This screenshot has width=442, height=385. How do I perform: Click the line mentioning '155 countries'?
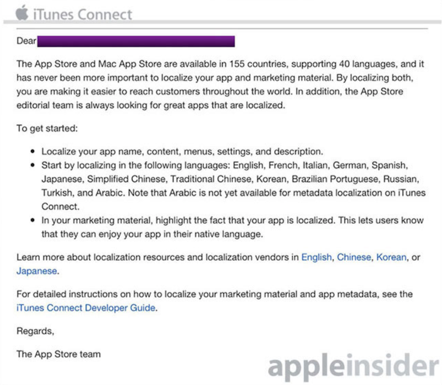(x=220, y=64)
